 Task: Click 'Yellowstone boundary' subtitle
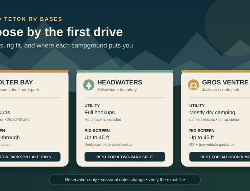(x=117, y=90)
